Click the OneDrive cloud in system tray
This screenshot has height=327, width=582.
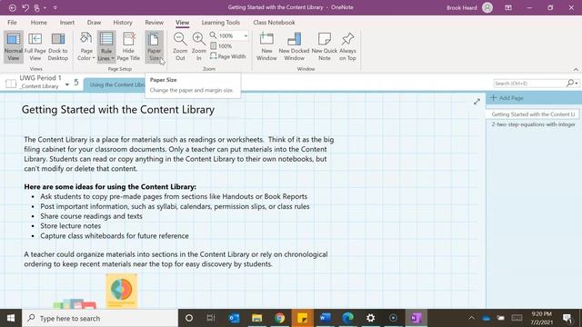point(487,318)
